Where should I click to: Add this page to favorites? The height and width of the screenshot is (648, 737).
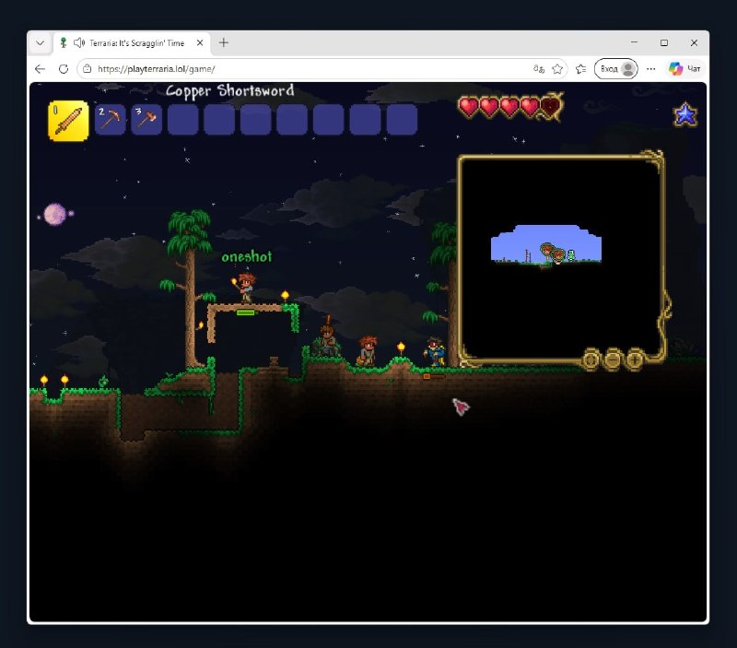(557, 68)
